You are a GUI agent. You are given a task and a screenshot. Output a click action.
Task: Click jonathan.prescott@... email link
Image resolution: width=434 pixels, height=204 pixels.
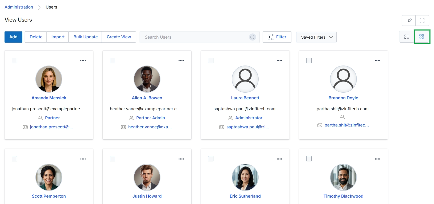point(51,127)
